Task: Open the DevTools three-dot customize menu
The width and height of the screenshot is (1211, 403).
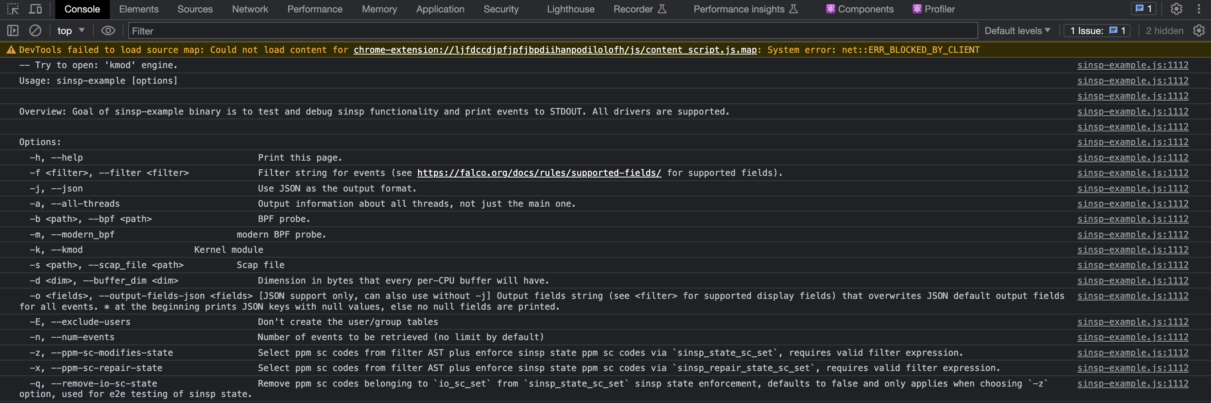Action: pos(1199,9)
